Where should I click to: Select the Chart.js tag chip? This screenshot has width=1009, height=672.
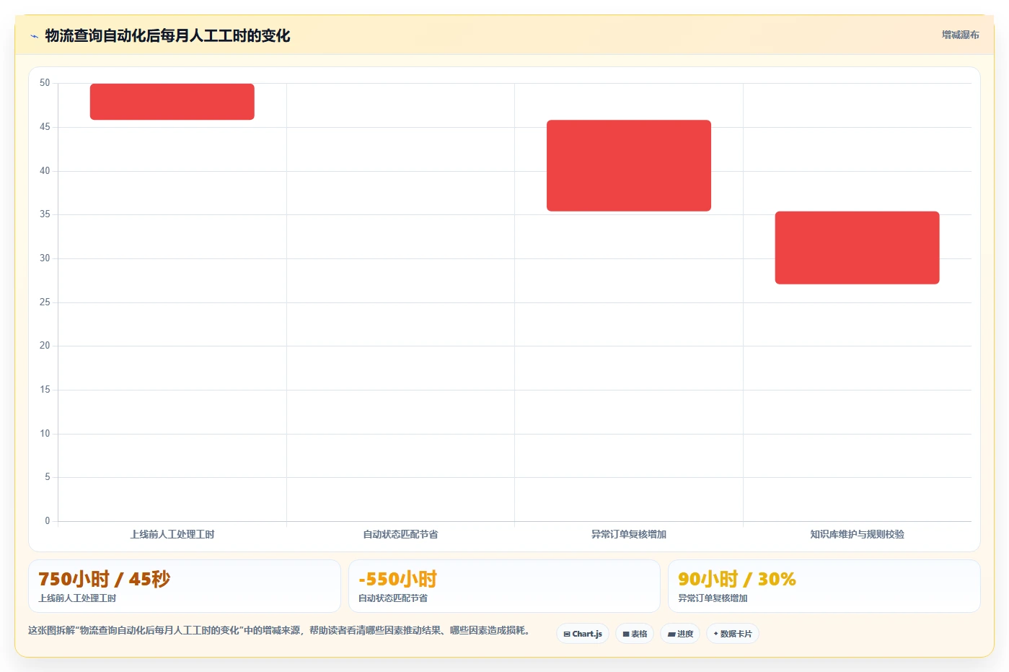click(583, 634)
